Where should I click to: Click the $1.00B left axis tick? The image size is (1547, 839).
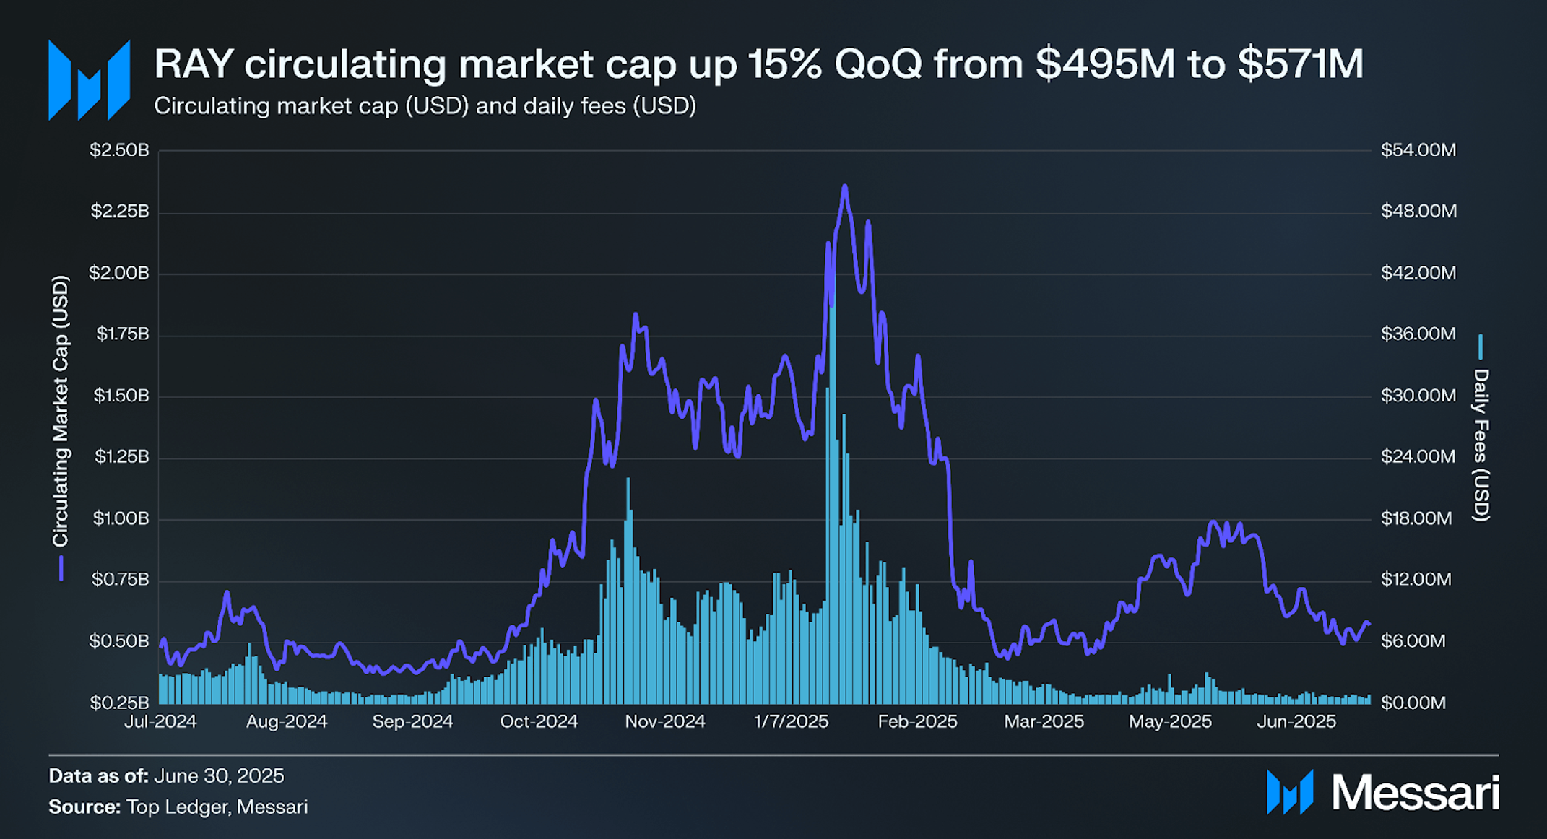[121, 518]
